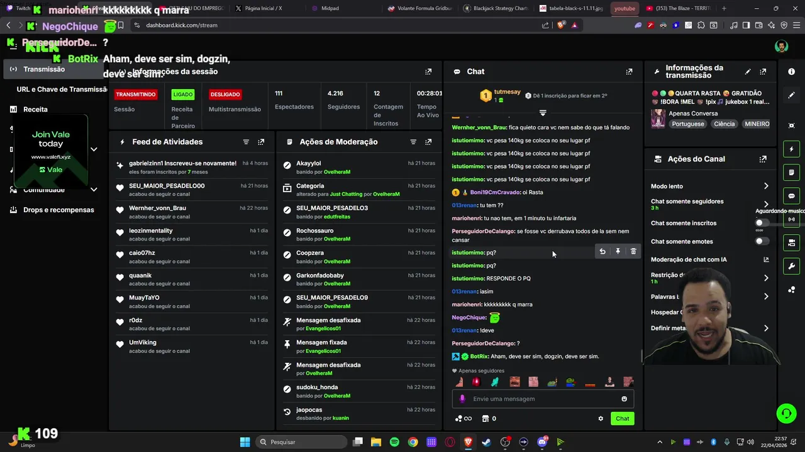The width and height of the screenshot is (805, 452).
Task: Toggle Chat somente inscritos switch
Action: 762,223
